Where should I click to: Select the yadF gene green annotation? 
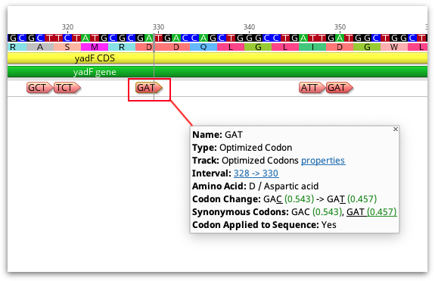pyautogui.click(x=217, y=72)
